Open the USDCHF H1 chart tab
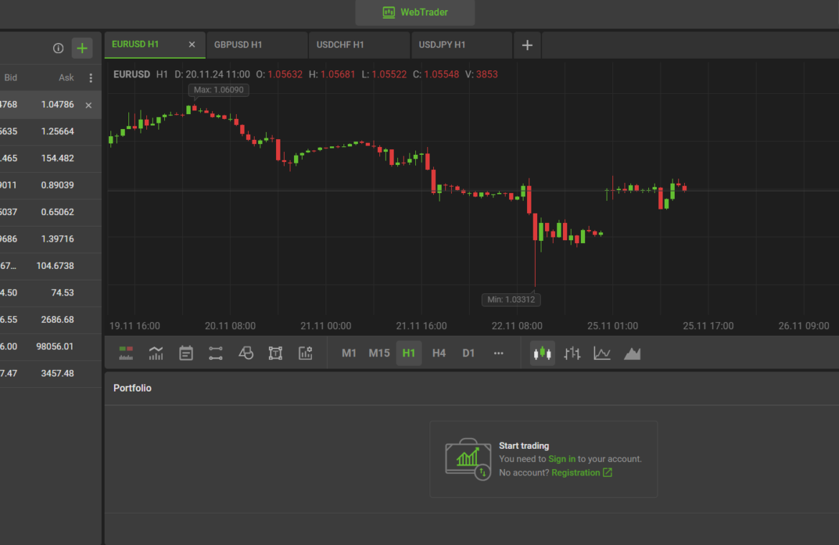This screenshot has width=839, height=545. (359, 45)
